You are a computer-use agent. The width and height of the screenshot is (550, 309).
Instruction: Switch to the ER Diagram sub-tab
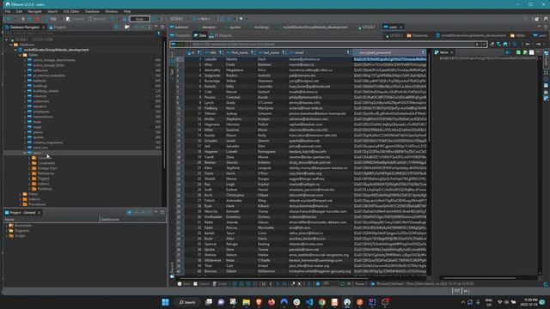click(x=221, y=36)
